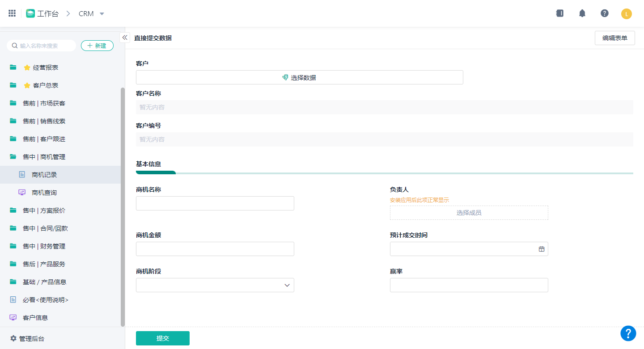The height and width of the screenshot is (349, 644).
Task: Click the 工作台 breadcrumb text
Action: pyautogui.click(x=48, y=14)
